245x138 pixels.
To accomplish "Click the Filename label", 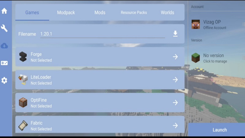I will (27, 34).
